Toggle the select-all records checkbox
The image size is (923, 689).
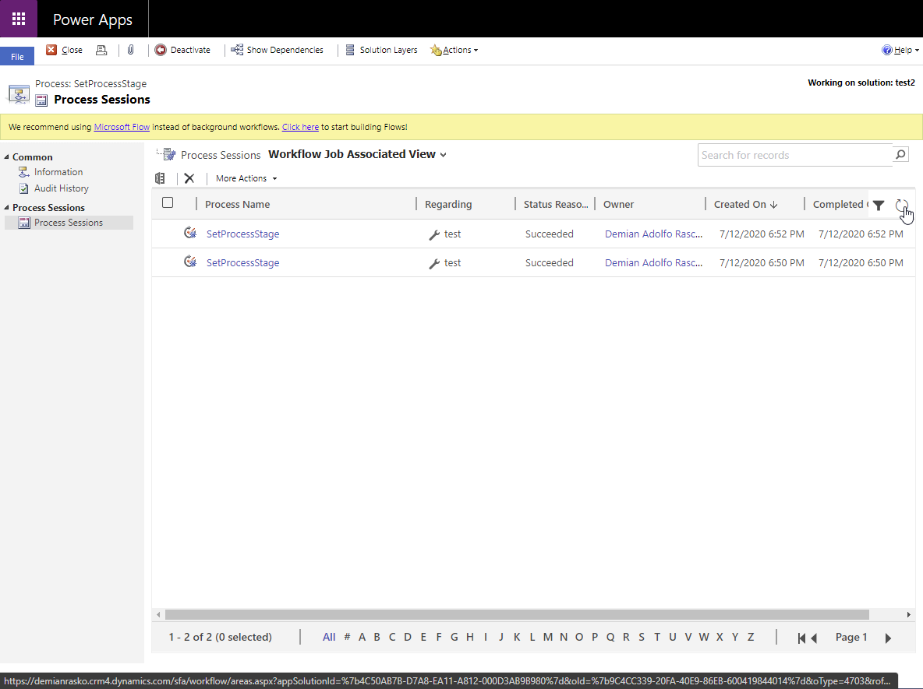[x=168, y=202]
